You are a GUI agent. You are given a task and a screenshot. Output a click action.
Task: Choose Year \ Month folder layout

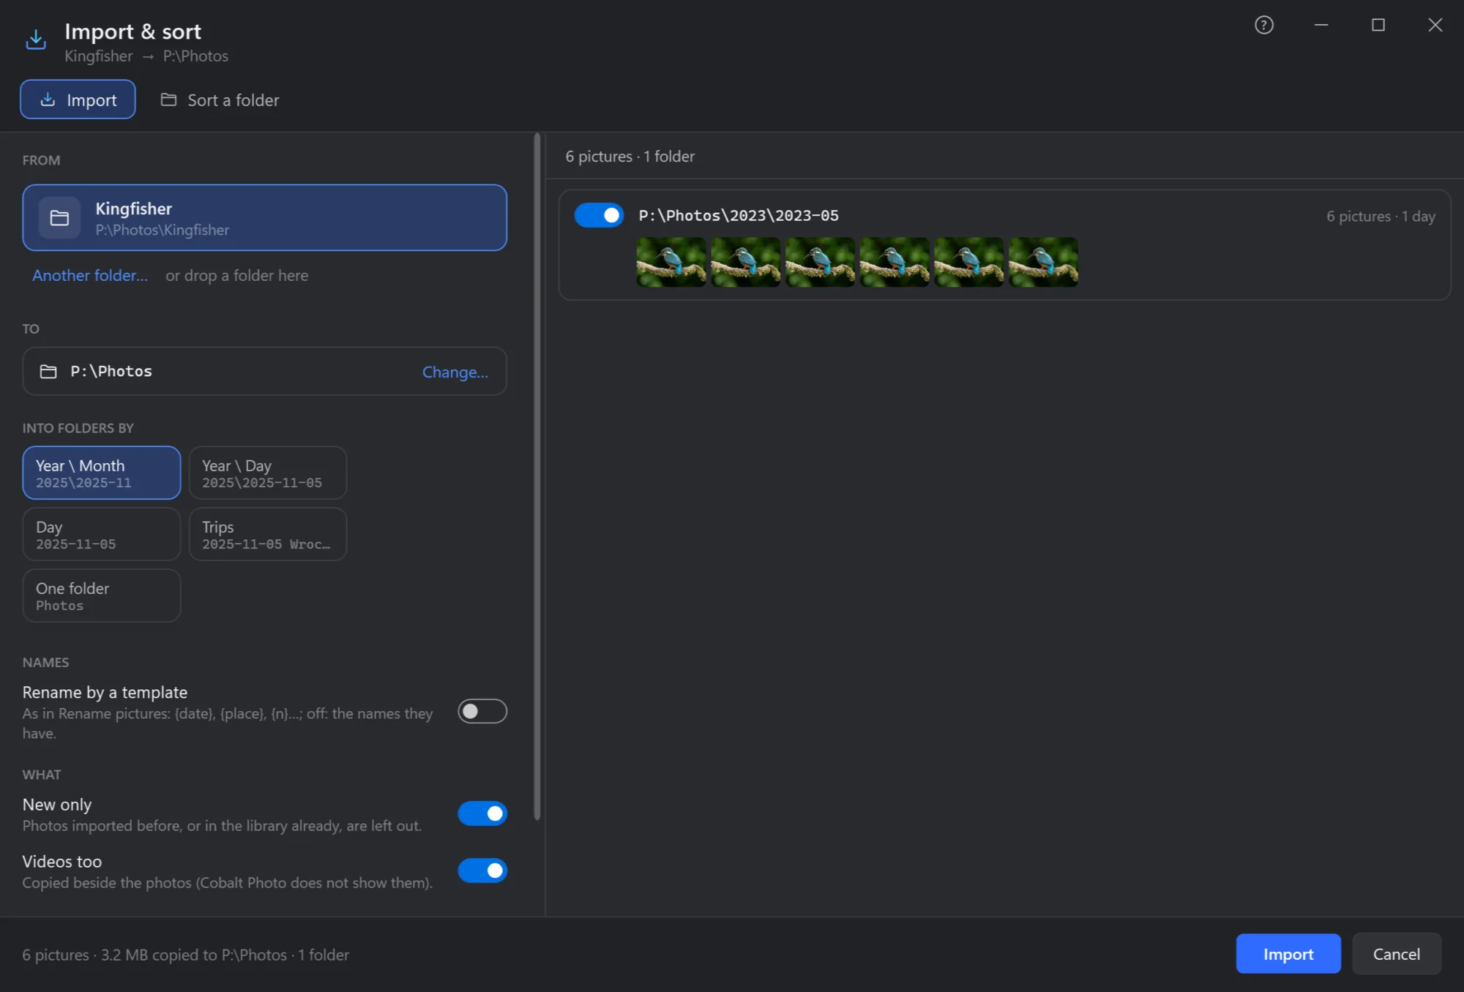click(102, 473)
